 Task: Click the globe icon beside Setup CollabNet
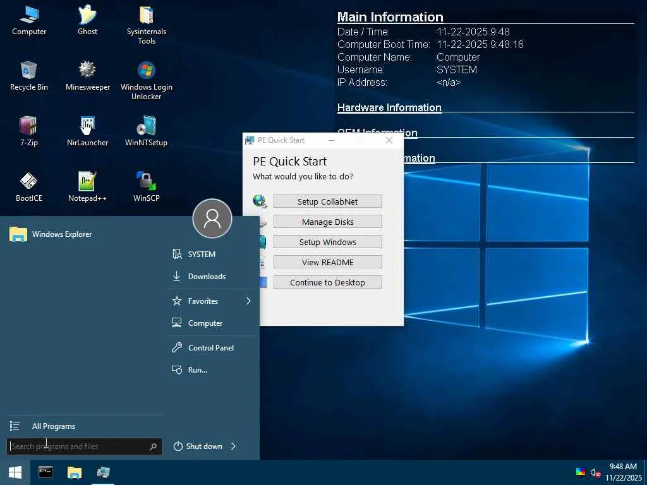point(260,201)
